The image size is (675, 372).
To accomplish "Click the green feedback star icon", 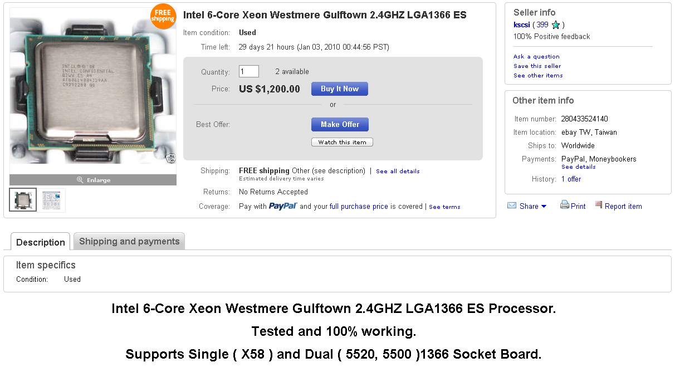I will pyautogui.click(x=555, y=25).
